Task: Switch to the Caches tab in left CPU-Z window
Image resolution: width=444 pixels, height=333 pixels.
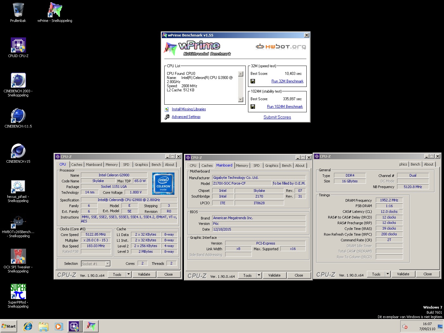Action: tap(76, 165)
